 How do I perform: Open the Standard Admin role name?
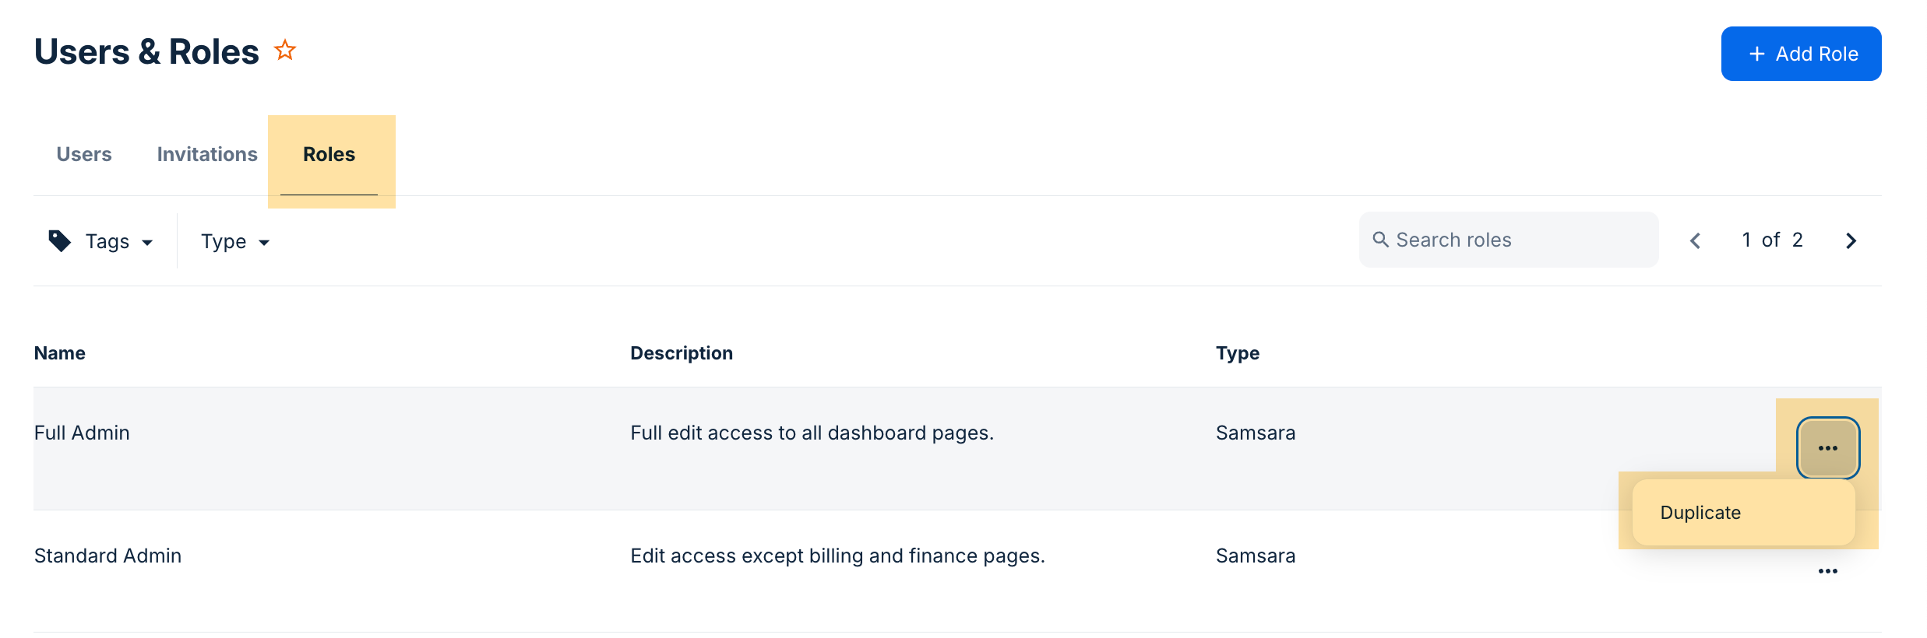[x=107, y=556]
